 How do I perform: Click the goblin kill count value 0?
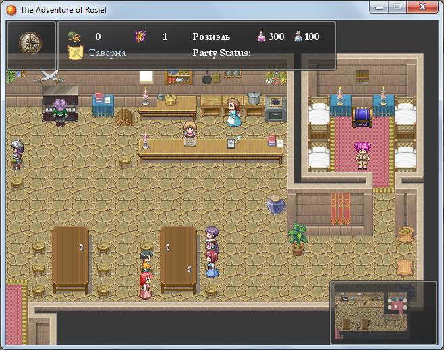click(98, 36)
